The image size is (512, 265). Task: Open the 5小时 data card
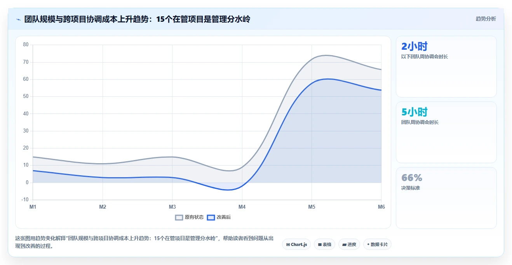(446, 132)
